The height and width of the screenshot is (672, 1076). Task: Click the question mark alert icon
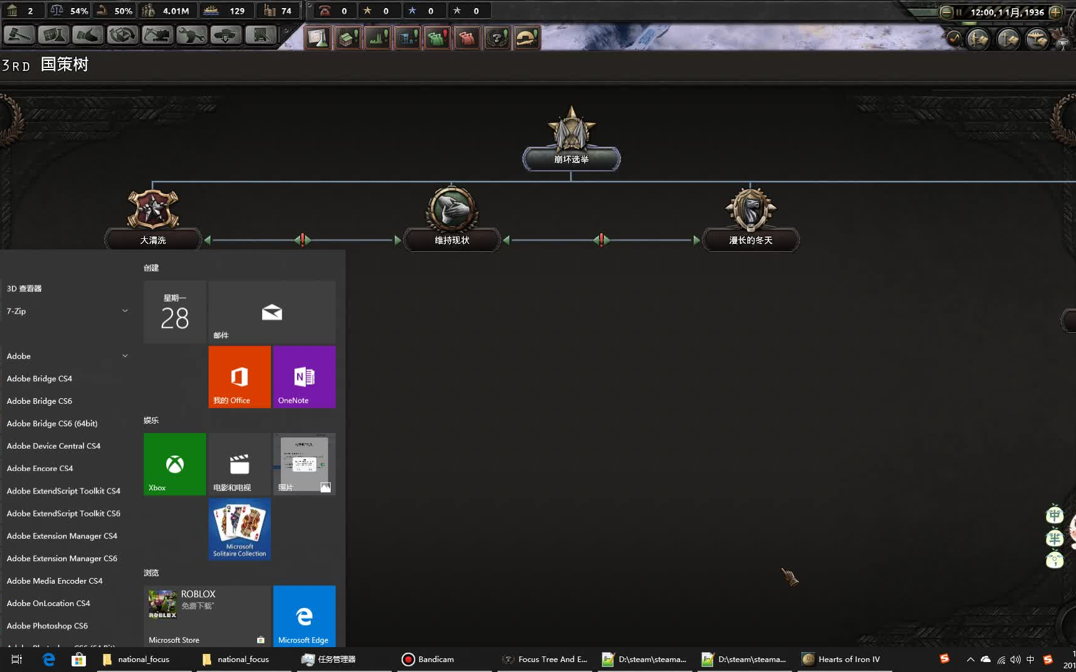[497, 38]
